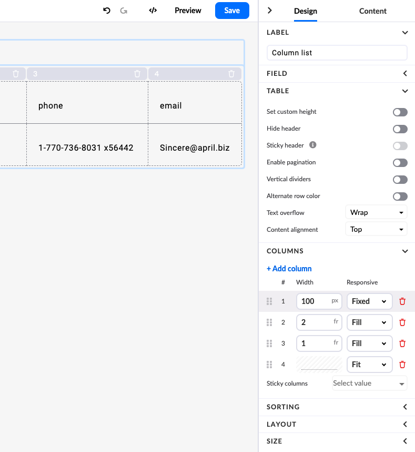Screen dimensions: 415x452
Task: Click drag handle of column row 3
Action: (x=269, y=343)
